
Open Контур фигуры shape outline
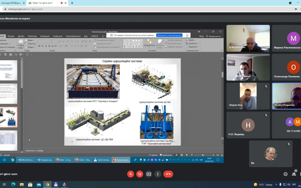click(174, 44)
